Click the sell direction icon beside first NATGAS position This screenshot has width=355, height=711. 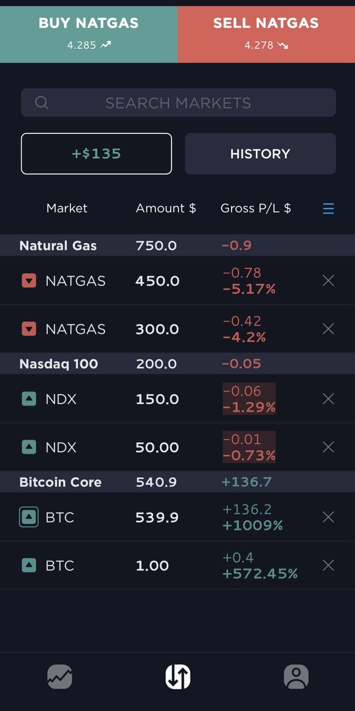tap(28, 281)
